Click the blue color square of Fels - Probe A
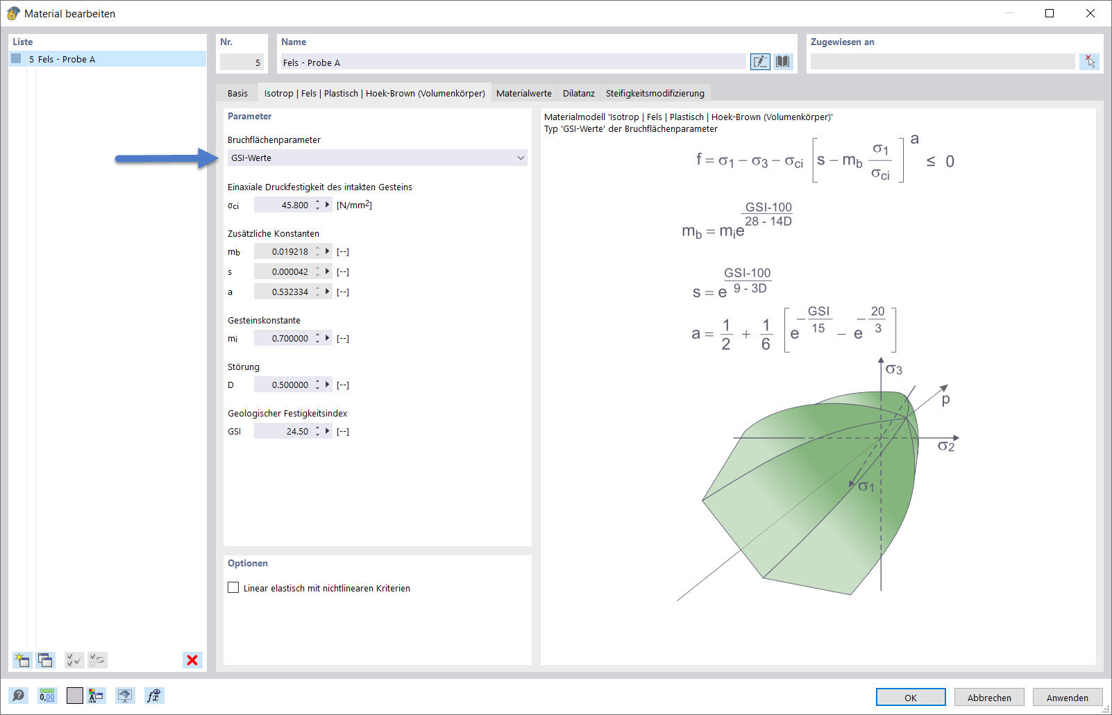Screen dimensions: 1112x715 click(16, 59)
